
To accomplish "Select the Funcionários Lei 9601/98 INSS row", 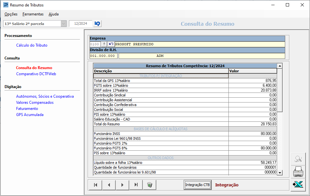I will [x=185, y=138].
